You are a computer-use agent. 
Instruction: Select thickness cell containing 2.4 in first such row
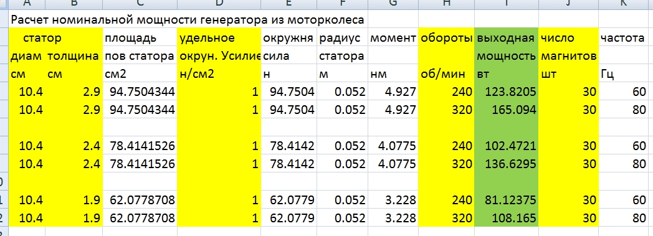click(74, 146)
